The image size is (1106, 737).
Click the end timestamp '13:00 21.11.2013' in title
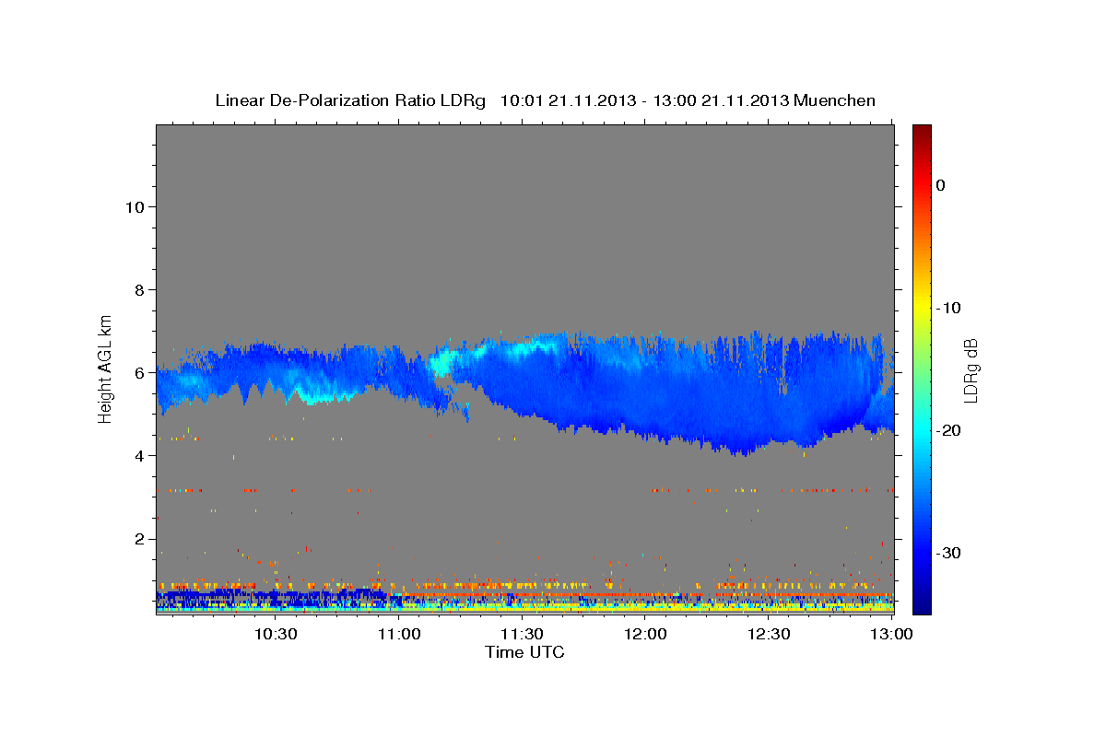pos(721,100)
